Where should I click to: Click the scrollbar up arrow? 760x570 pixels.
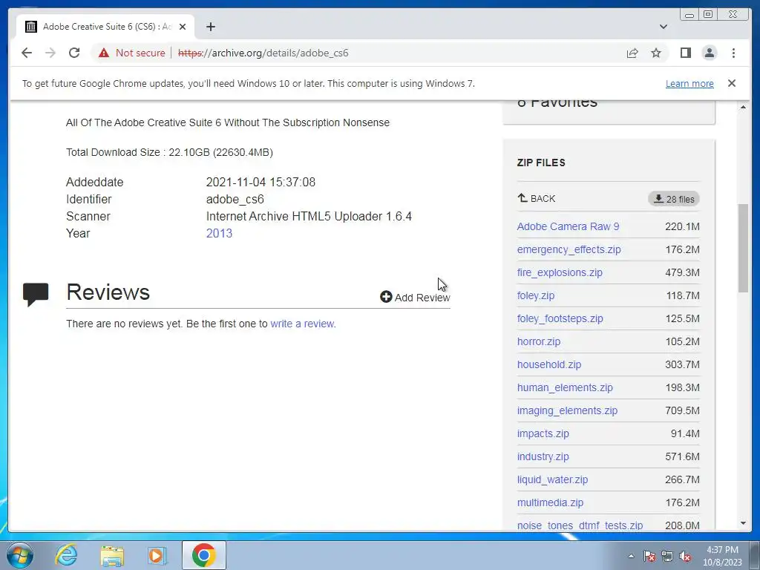743,107
